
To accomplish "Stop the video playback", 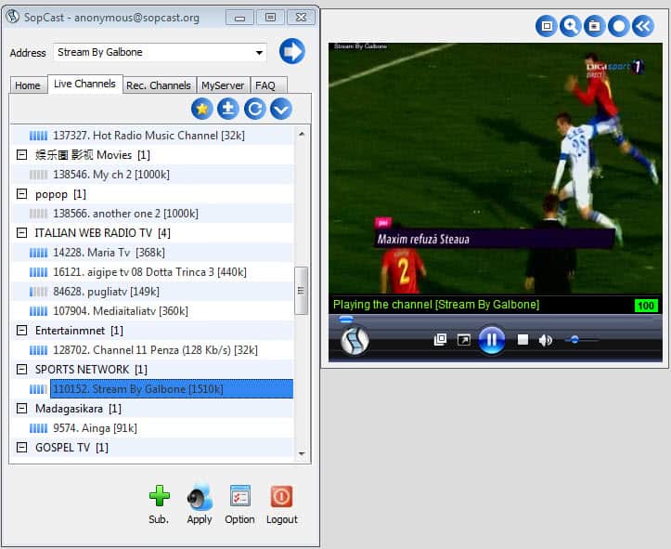I will 523,340.
